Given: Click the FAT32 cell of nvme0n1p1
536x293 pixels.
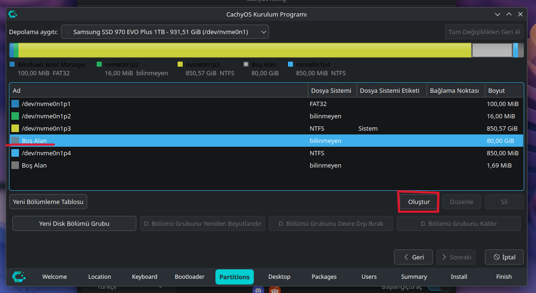Looking at the screenshot, I should (x=318, y=104).
